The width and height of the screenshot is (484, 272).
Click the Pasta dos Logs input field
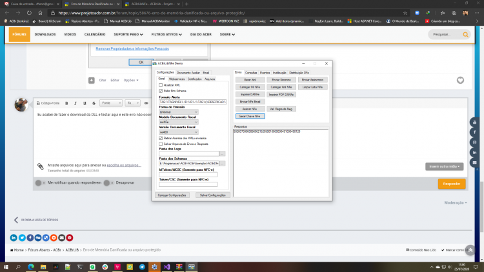(x=189, y=153)
